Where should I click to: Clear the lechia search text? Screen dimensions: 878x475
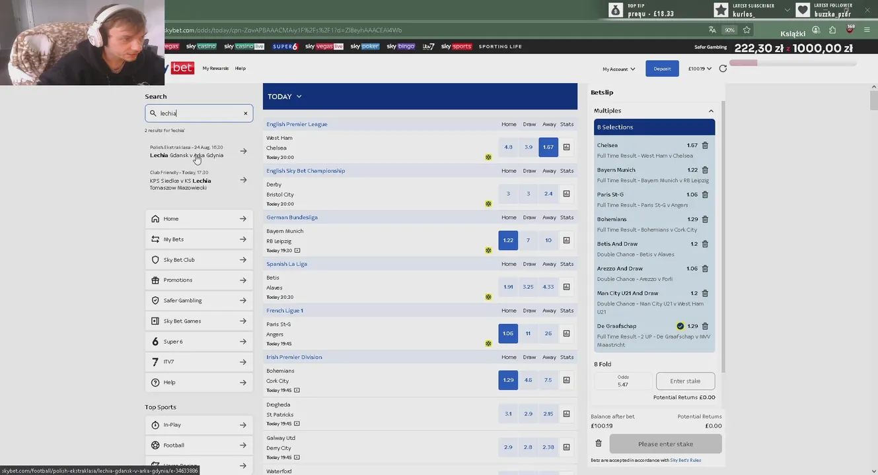coord(245,113)
